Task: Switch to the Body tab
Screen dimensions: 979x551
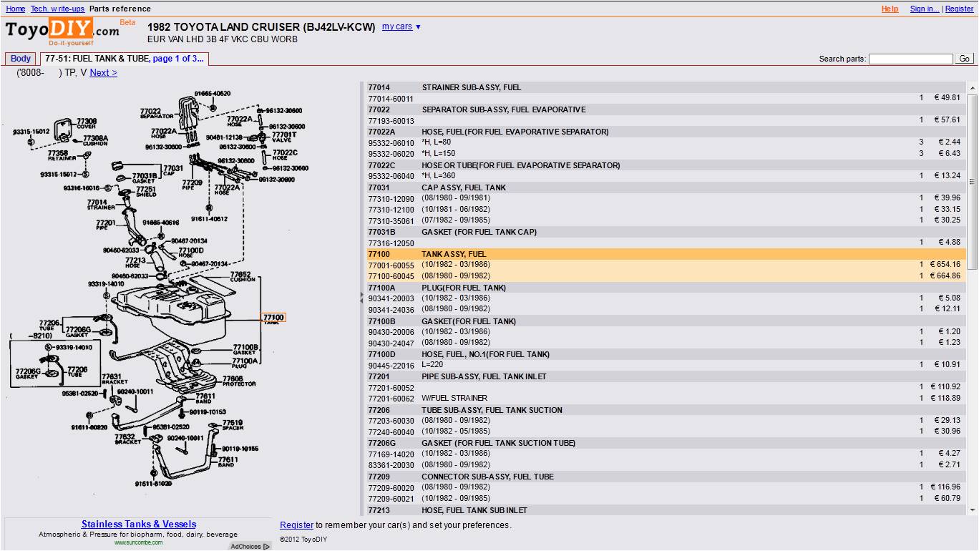Action: (x=21, y=59)
